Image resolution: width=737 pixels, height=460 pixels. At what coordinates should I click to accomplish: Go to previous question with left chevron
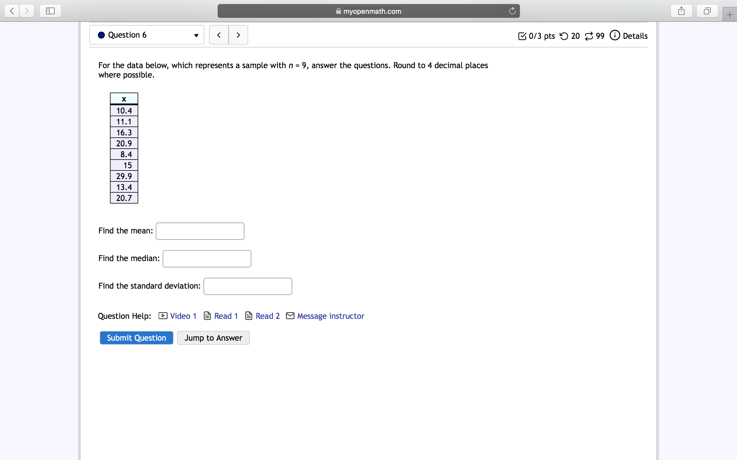219,35
